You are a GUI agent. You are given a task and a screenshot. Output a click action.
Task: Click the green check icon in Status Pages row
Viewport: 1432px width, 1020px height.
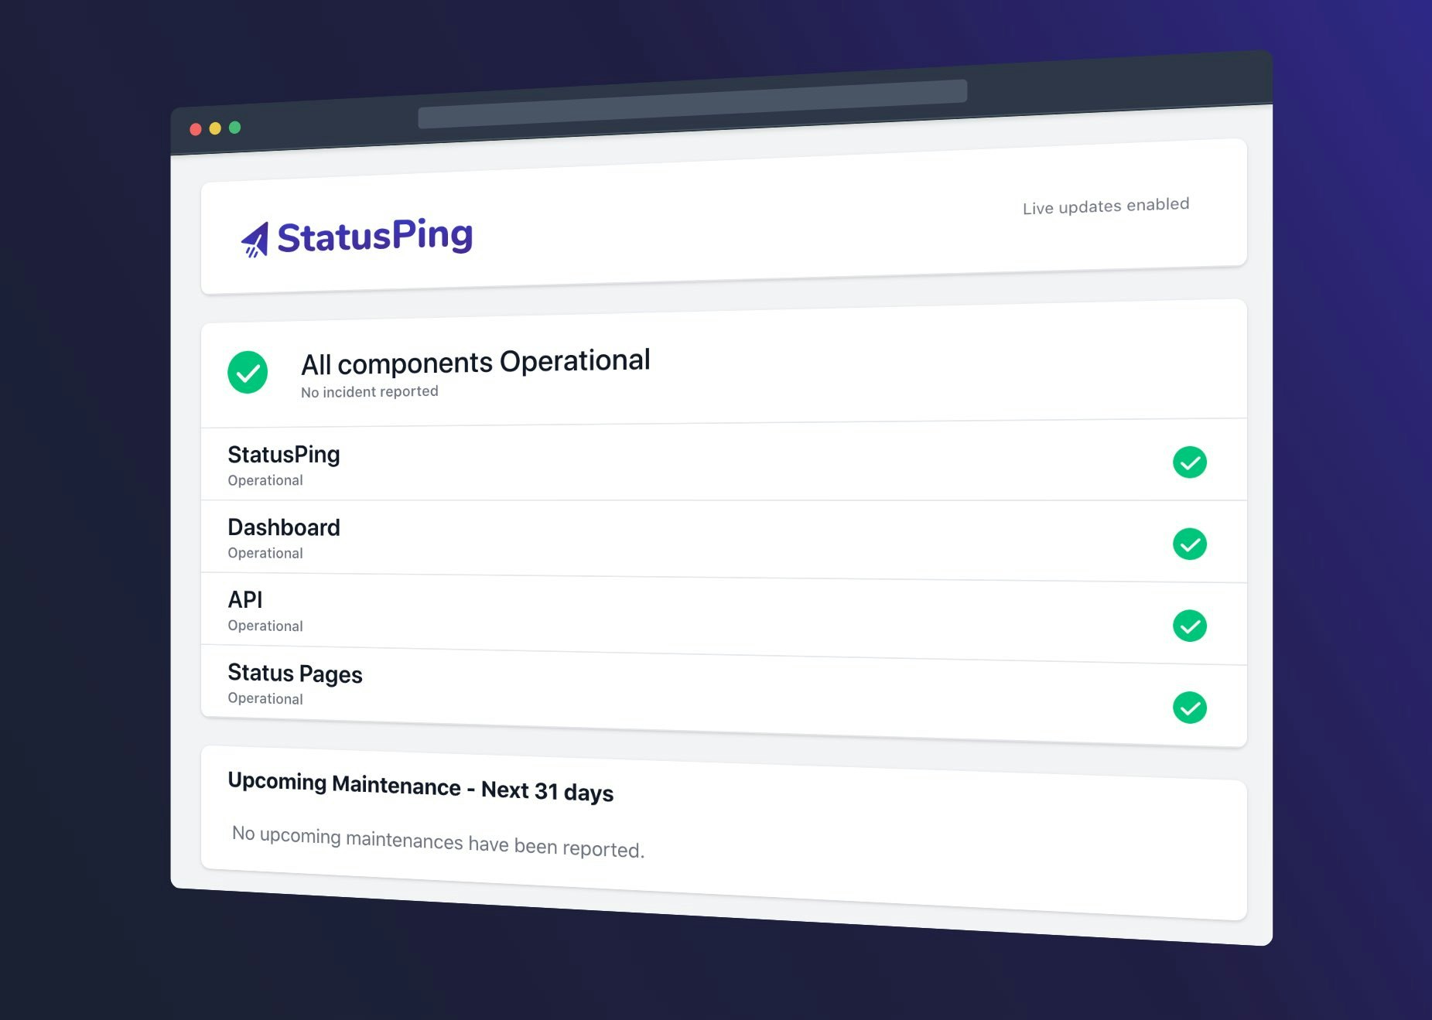click(x=1190, y=708)
